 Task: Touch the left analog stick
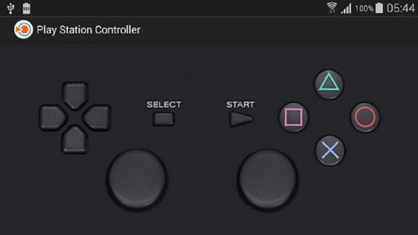click(x=137, y=180)
